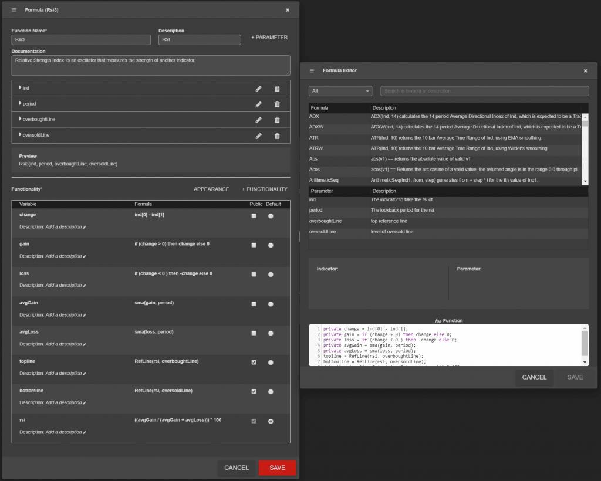Select the ADX formula row
This screenshot has width=601, height=481.
tap(445, 116)
